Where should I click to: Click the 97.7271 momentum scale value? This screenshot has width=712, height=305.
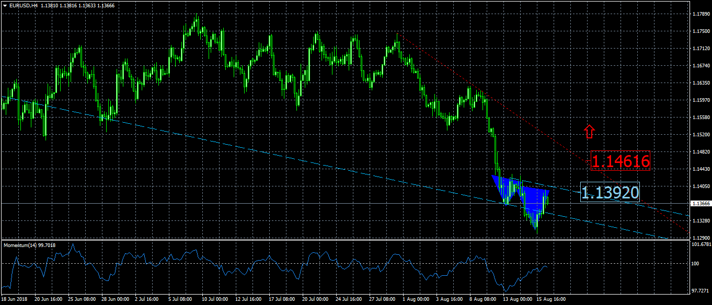click(x=700, y=290)
